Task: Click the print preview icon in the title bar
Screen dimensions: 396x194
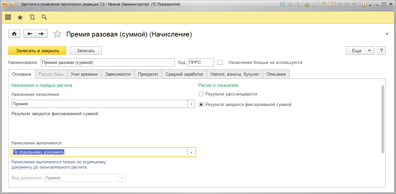Action: pos(297,4)
